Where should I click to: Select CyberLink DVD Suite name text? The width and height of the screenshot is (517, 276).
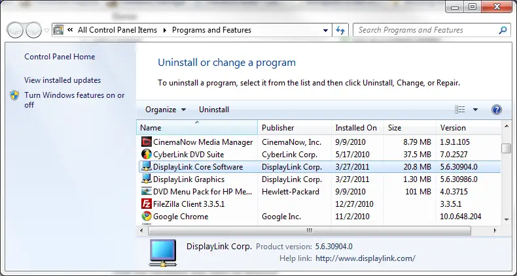click(188, 155)
